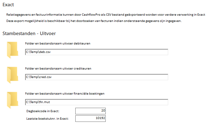Open folder browser for debiteuren output file
This screenshot has width=208, height=130.
coord(13,50)
